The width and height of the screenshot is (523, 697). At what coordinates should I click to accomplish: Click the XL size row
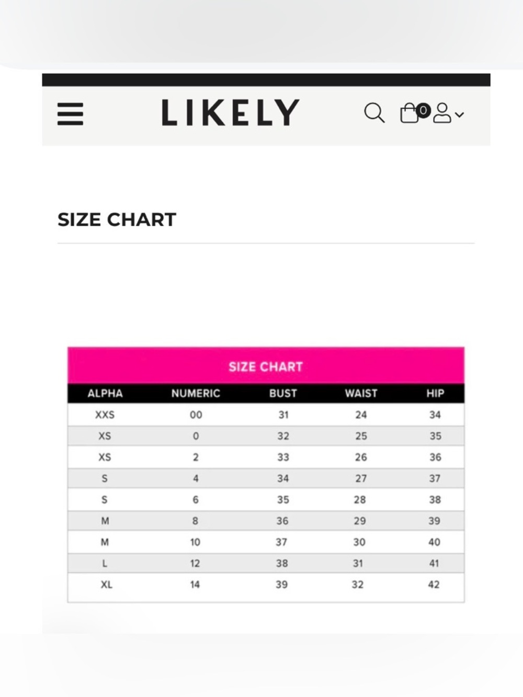click(x=266, y=585)
